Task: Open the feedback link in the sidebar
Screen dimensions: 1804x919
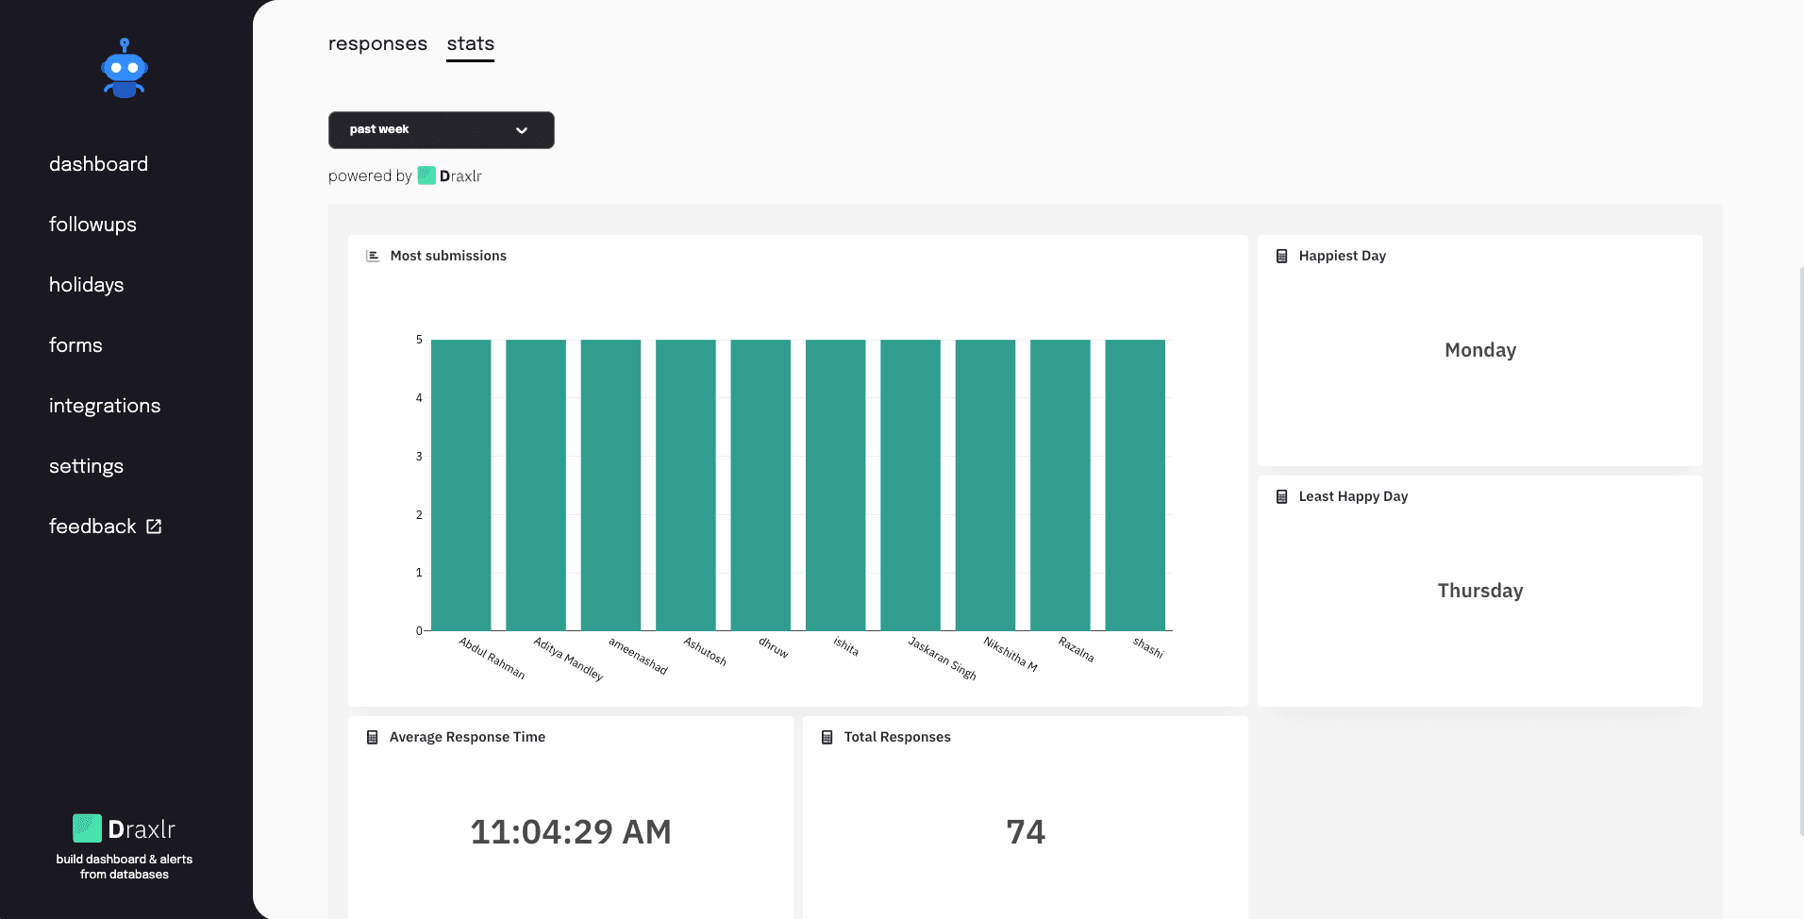Action: (x=106, y=526)
